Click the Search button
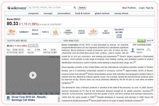The image size is (159, 106). (82, 8)
